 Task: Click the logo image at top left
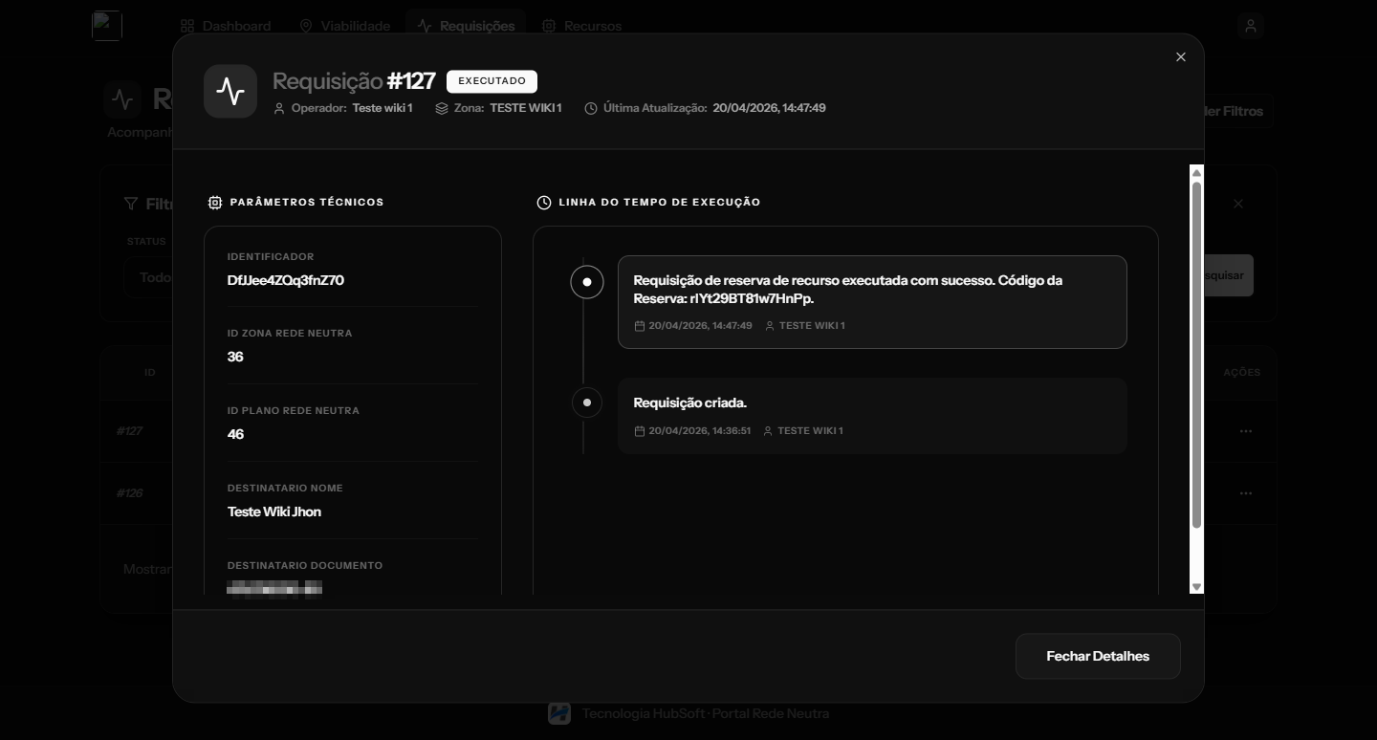click(x=107, y=26)
